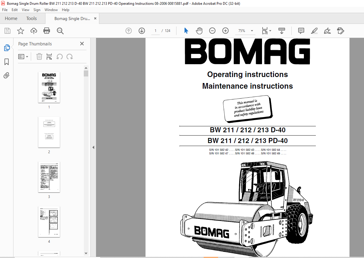The width and height of the screenshot is (364, 258).
Task: Click the Insert pages icon in the thumbnails panel
Action: [49, 56]
